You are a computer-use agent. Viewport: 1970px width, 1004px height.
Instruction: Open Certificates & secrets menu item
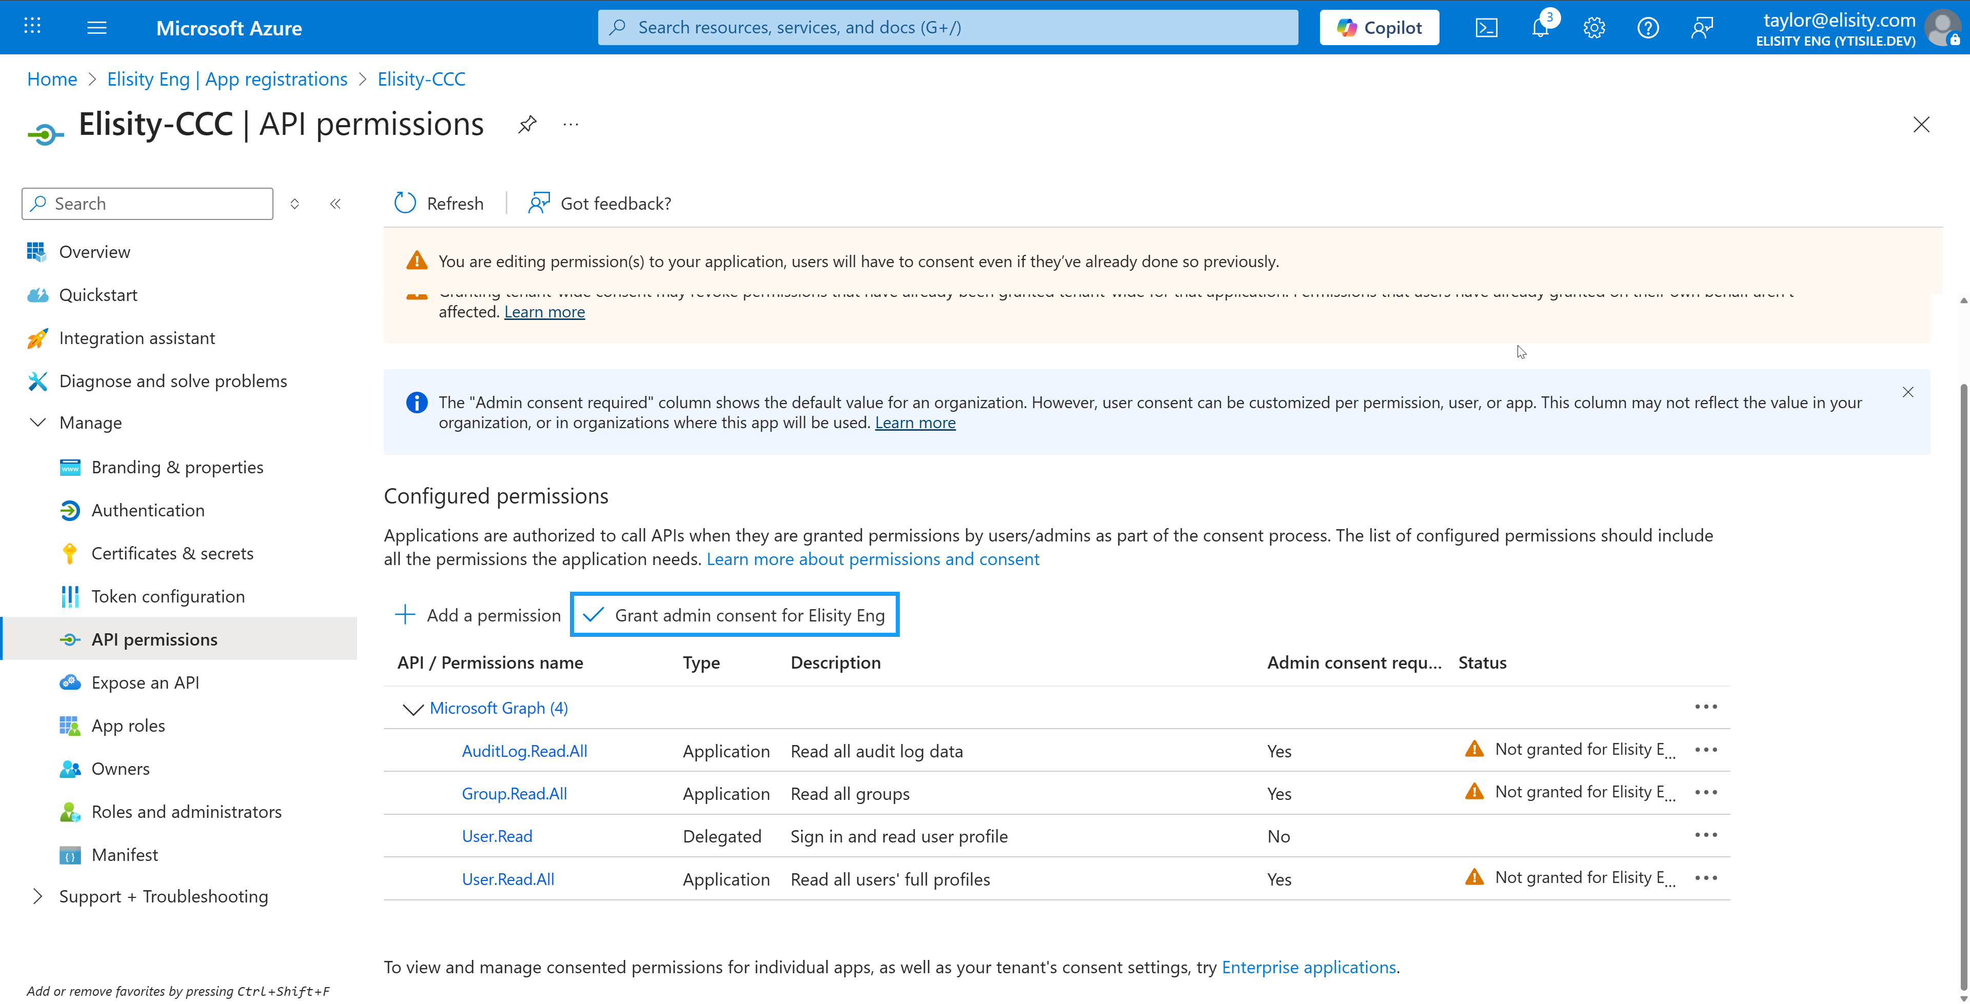(x=172, y=554)
